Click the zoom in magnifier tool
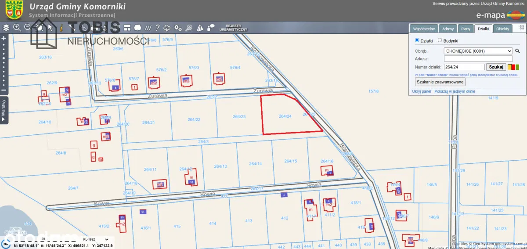527x249 pixels. (x=17, y=28)
